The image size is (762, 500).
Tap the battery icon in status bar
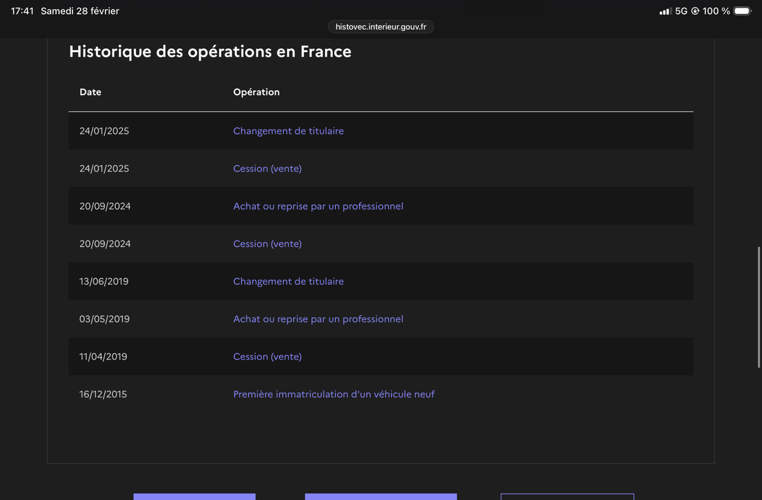[x=742, y=11]
